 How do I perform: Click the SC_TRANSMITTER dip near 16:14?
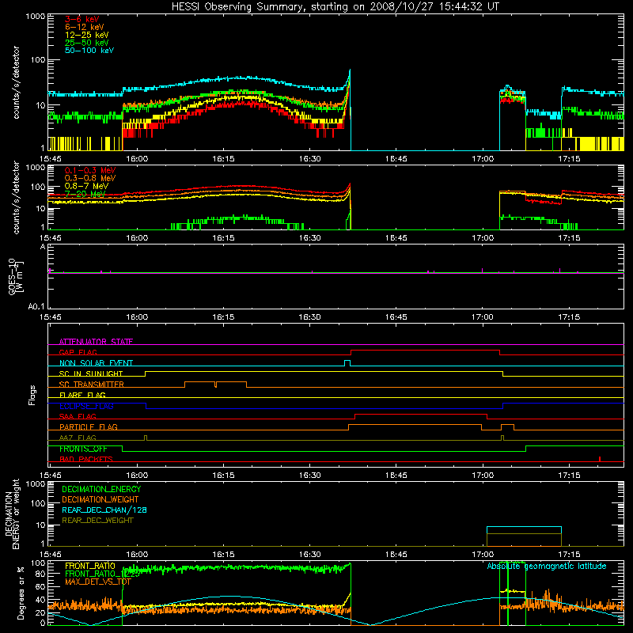215,385
